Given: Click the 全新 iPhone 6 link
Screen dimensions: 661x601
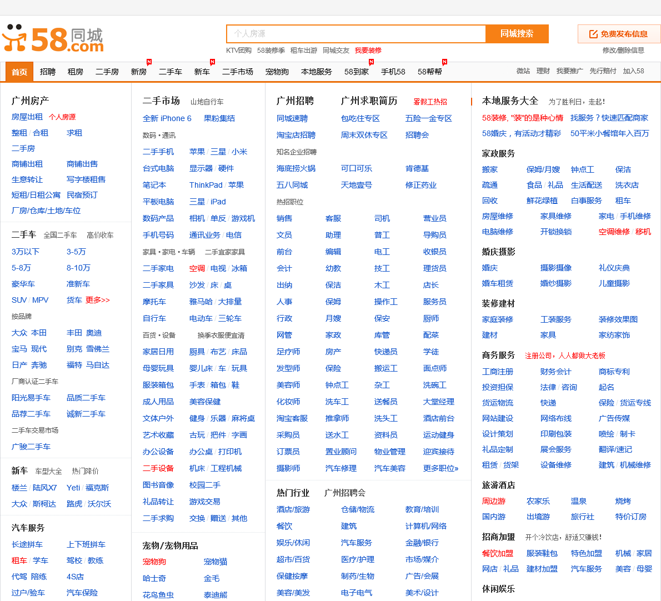Looking at the screenshot, I should (x=167, y=118).
